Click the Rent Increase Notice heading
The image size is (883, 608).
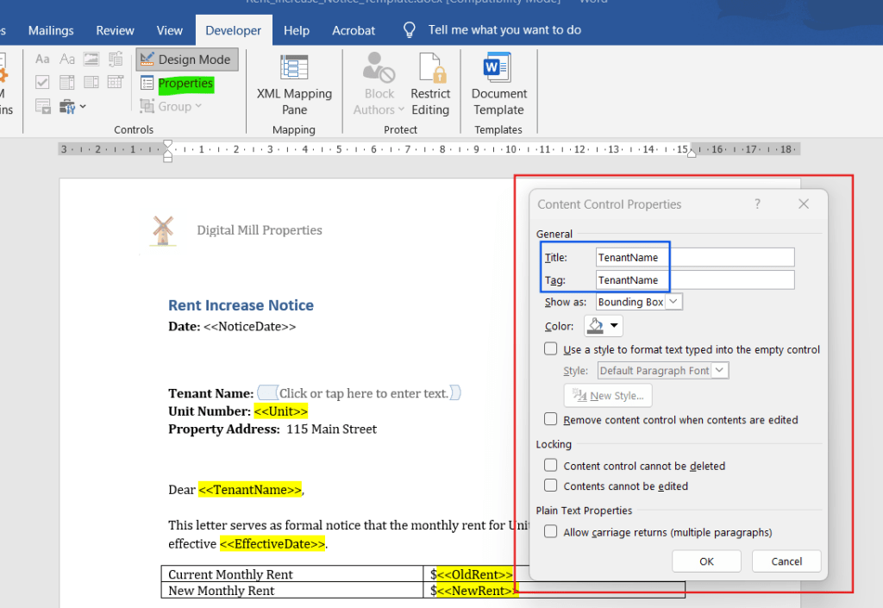pos(241,305)
